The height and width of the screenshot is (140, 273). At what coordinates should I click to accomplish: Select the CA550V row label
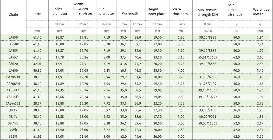(x=13, y=44)
